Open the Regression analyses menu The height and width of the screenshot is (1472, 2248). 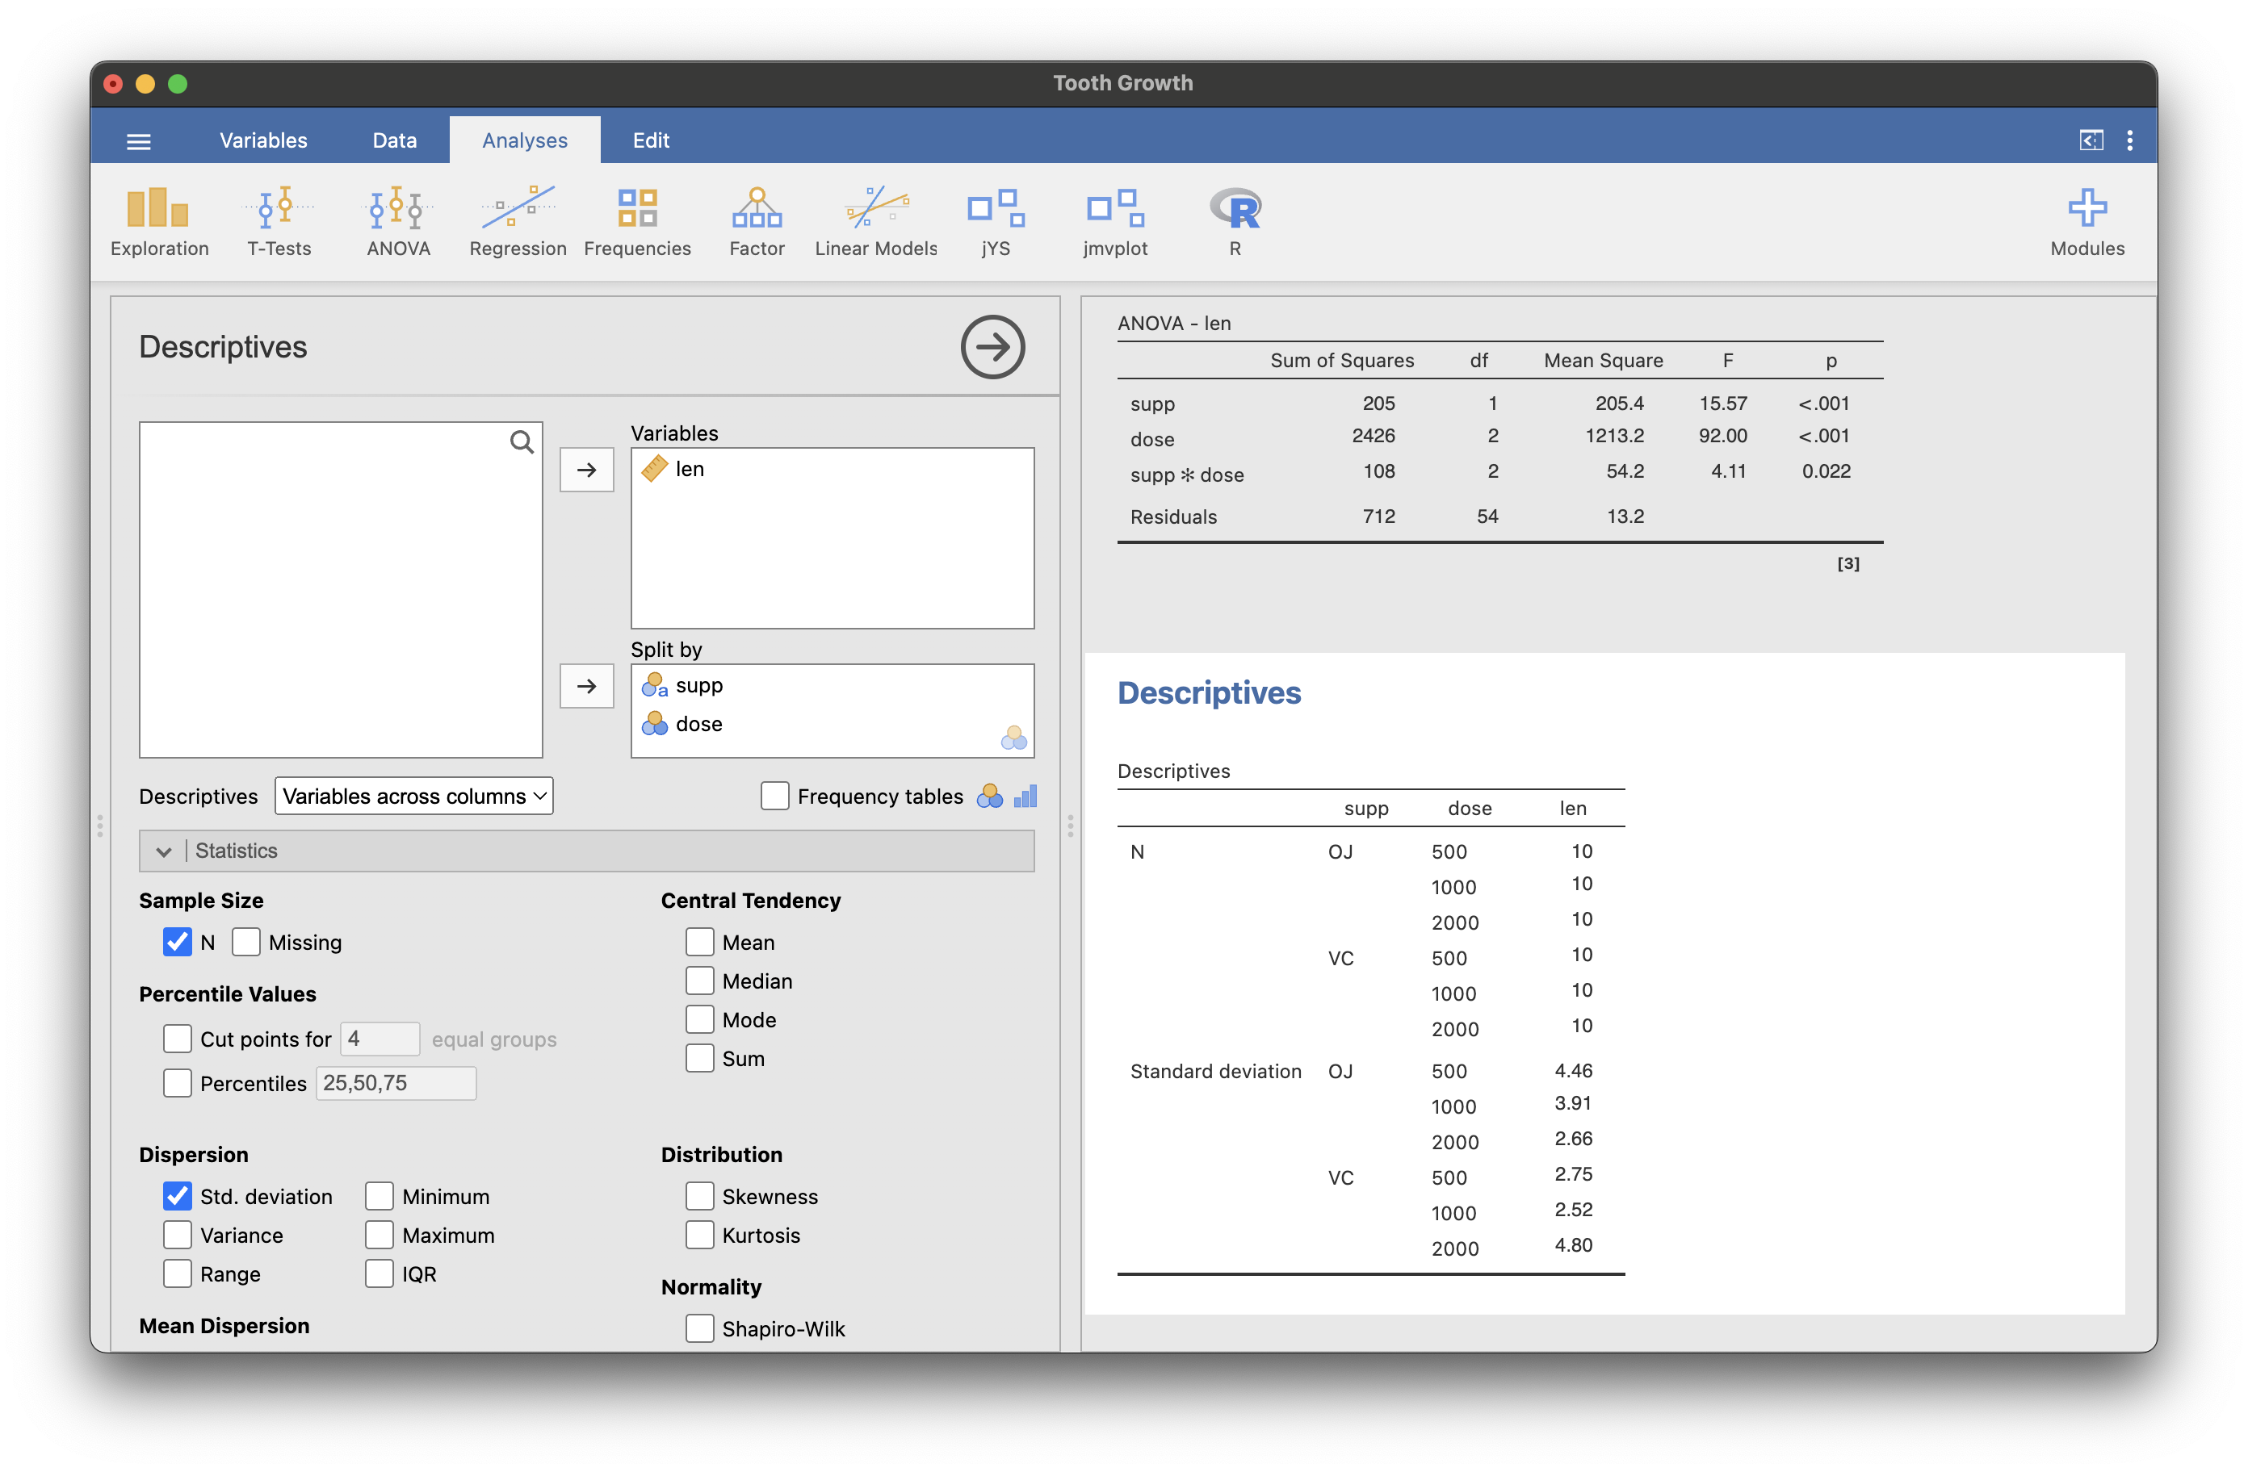point(518,222)
